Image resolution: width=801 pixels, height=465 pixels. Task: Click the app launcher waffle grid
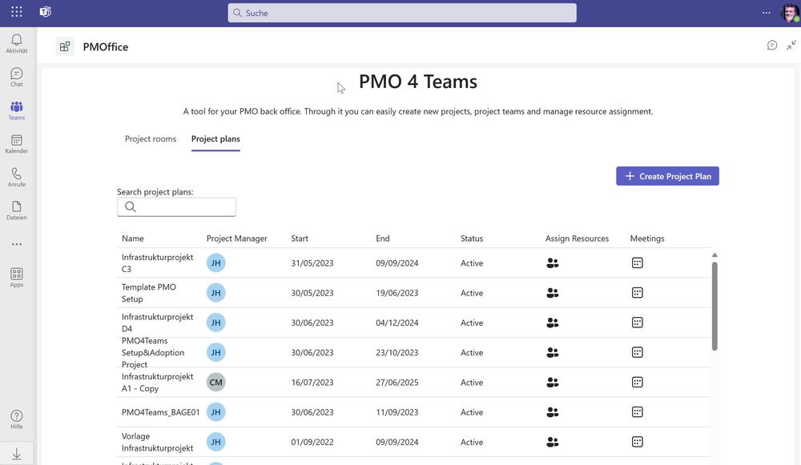pos(17,12)
